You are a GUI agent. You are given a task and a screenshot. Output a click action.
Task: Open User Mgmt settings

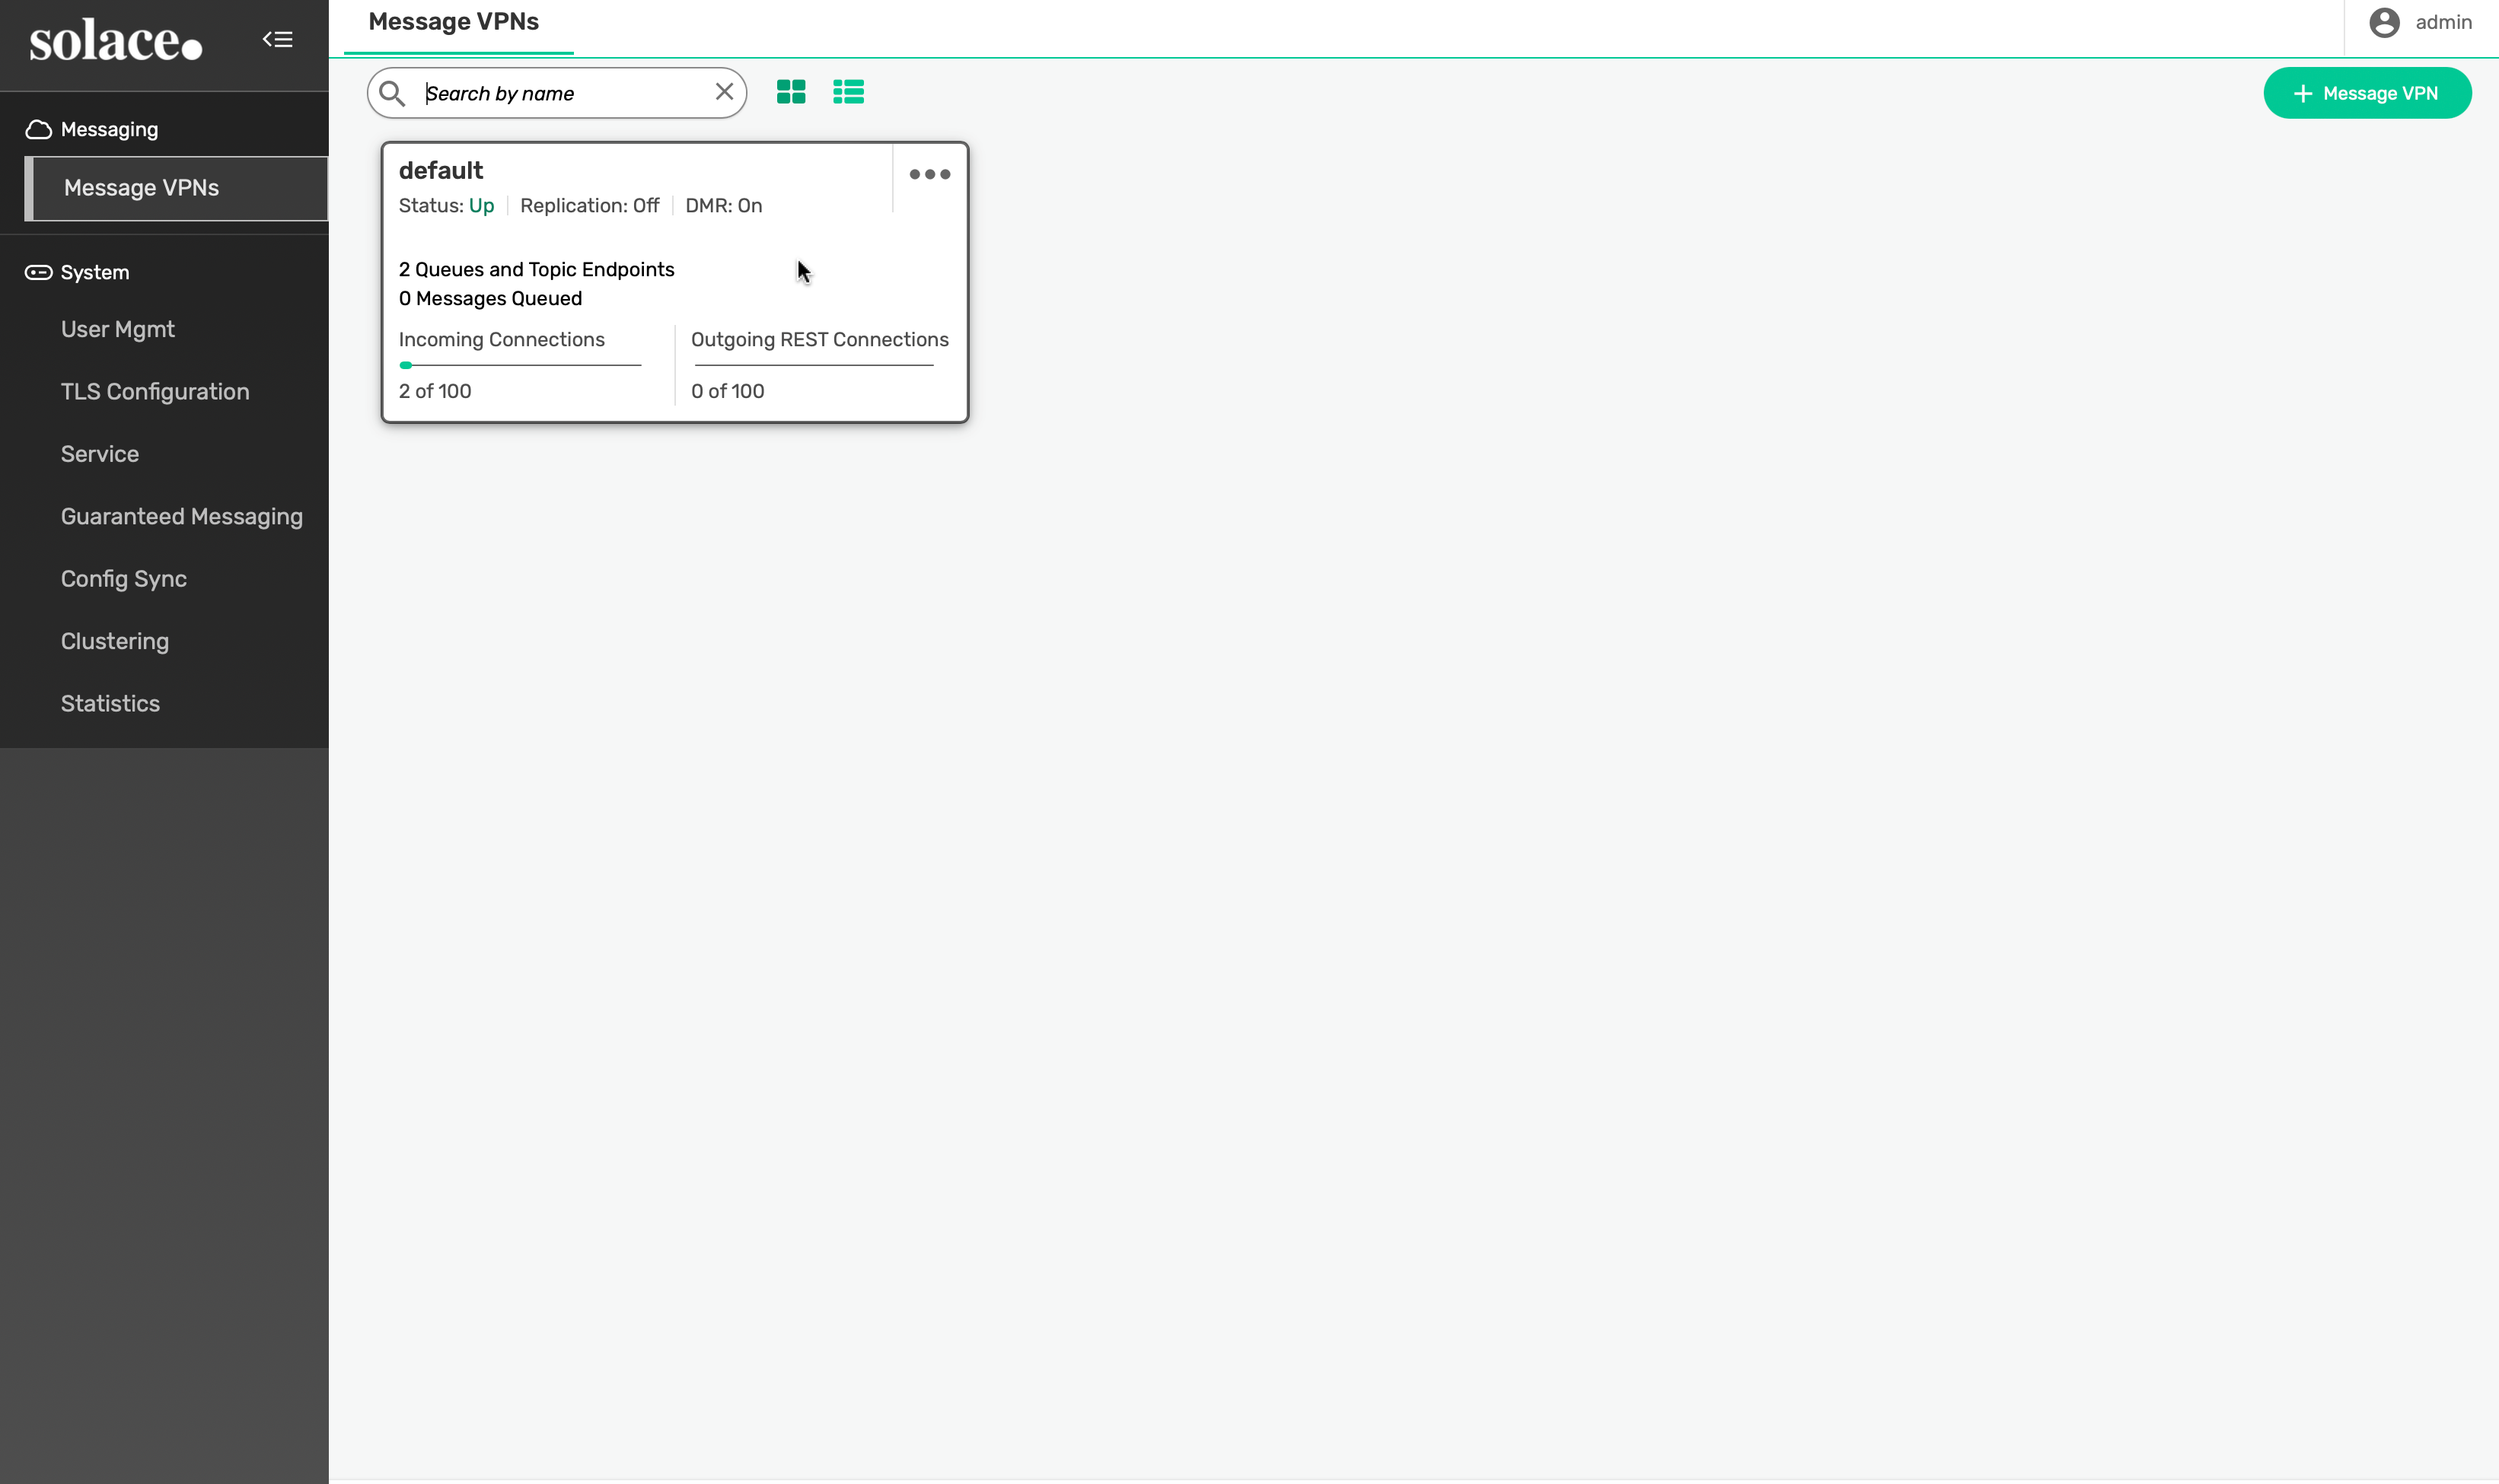pyautogui.click(x=118, y=330)
